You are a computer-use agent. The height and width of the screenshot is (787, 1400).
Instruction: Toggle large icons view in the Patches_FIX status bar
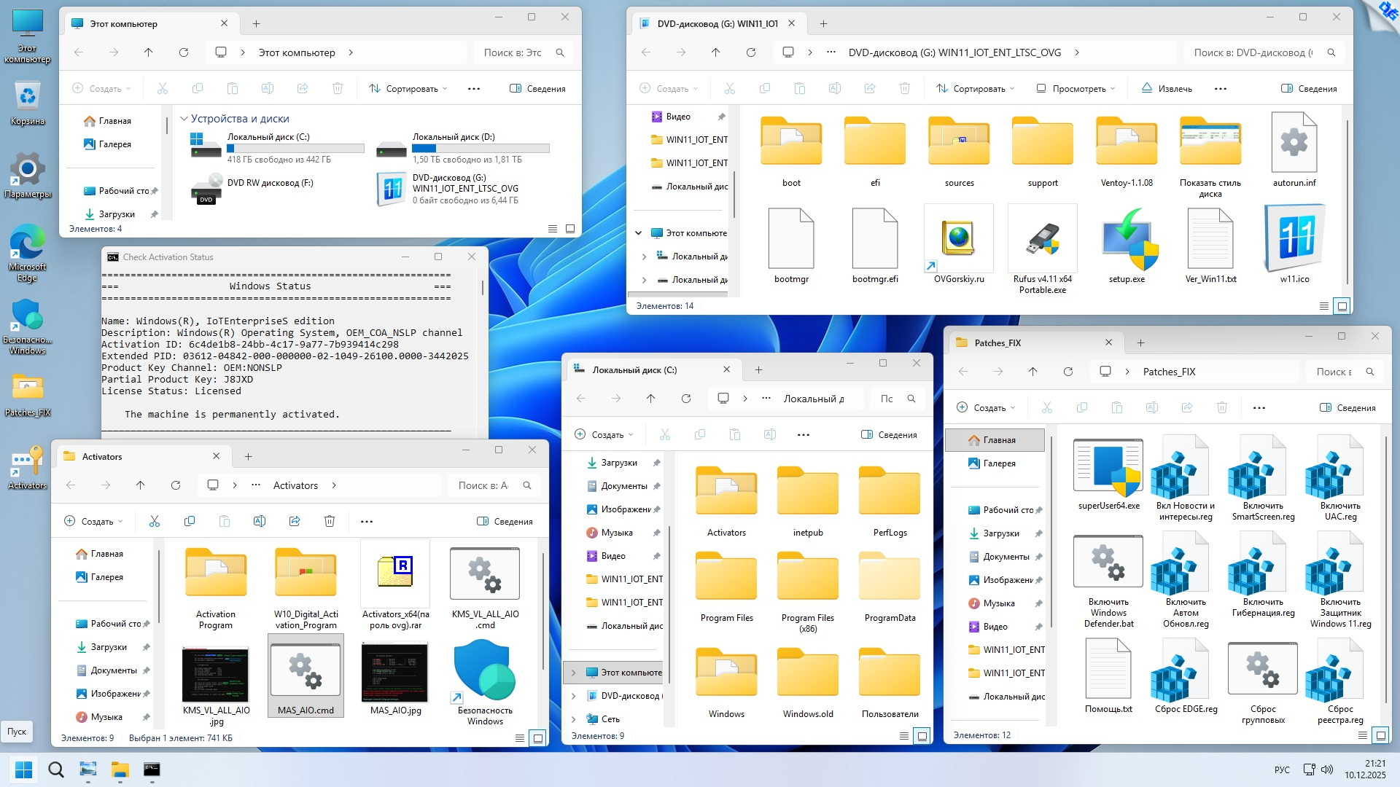point(1380,735)
